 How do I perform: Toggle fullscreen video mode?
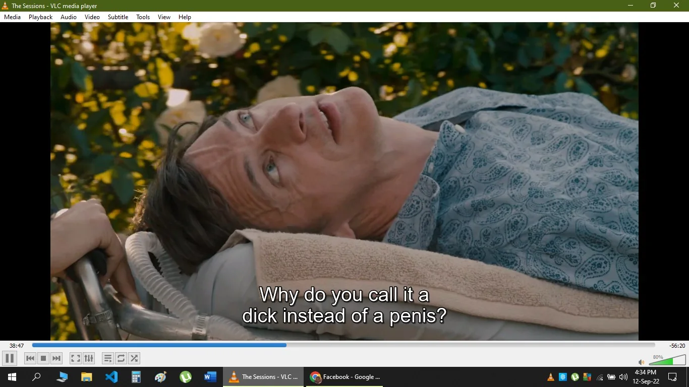[75, 358]
